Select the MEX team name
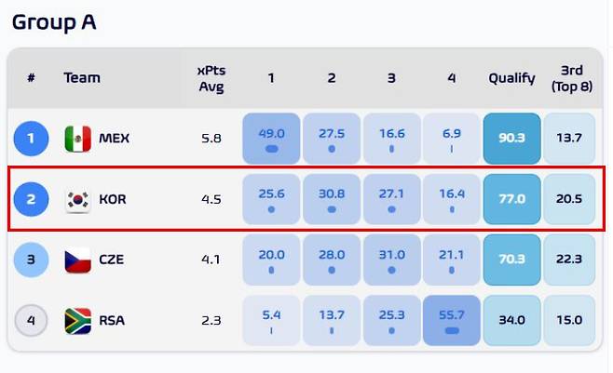 click(115, 139)
